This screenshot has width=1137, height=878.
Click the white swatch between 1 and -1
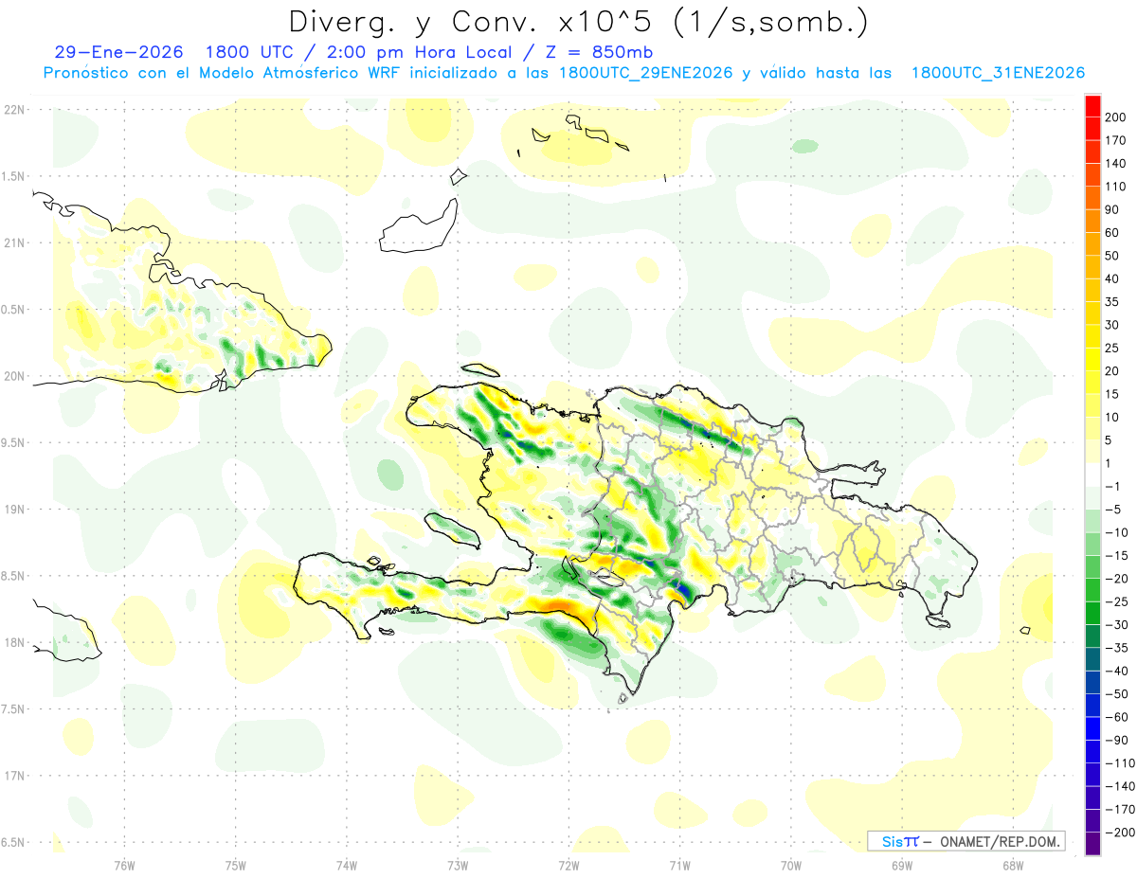(x=1093, y=475)
